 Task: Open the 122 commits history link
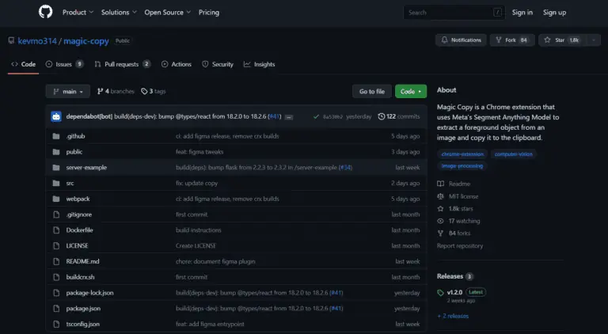click(399, 116)
